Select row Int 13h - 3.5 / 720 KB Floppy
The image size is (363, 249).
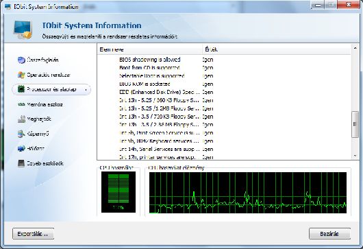224,117
